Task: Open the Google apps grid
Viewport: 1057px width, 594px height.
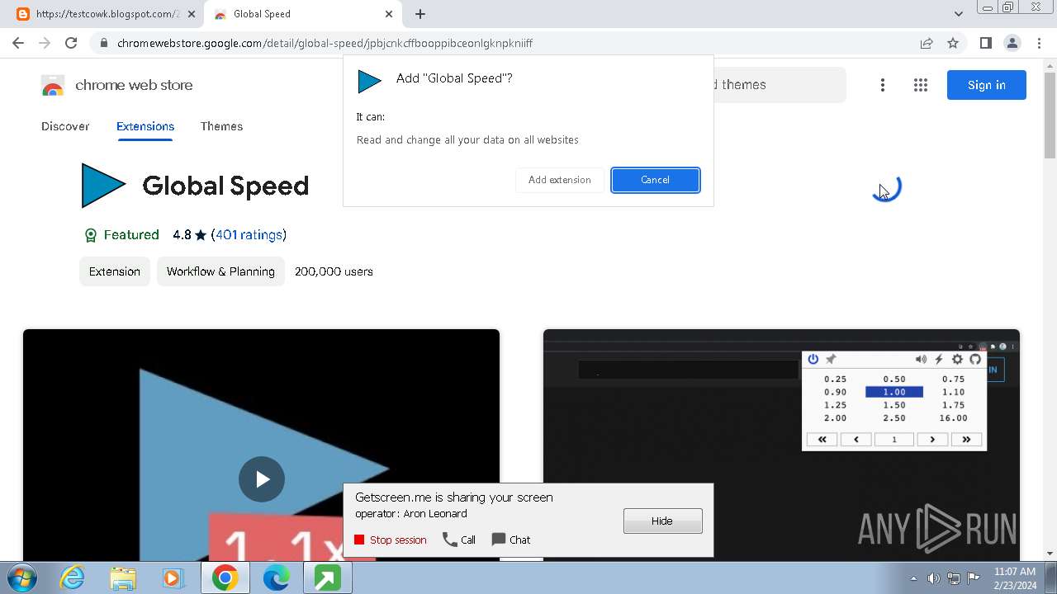Action: pyautogui.click(x=921, y=85)
